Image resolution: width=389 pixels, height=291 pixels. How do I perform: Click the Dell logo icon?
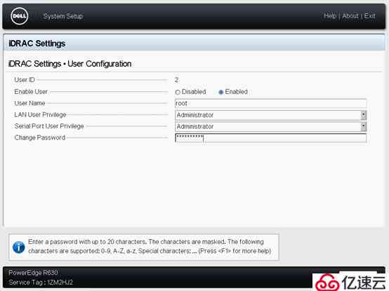click(x=20, y=16)
